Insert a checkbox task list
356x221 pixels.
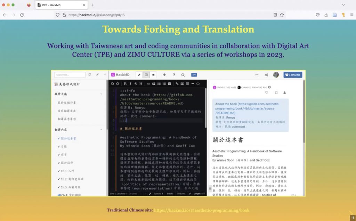tap(169, 84)
